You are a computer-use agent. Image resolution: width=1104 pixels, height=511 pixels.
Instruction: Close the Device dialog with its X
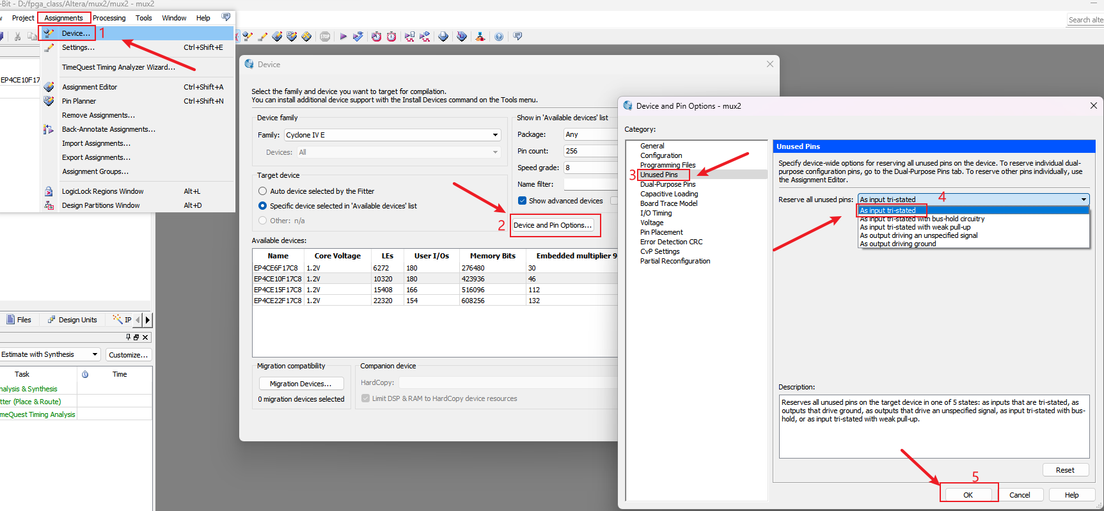tap(770, 64)
